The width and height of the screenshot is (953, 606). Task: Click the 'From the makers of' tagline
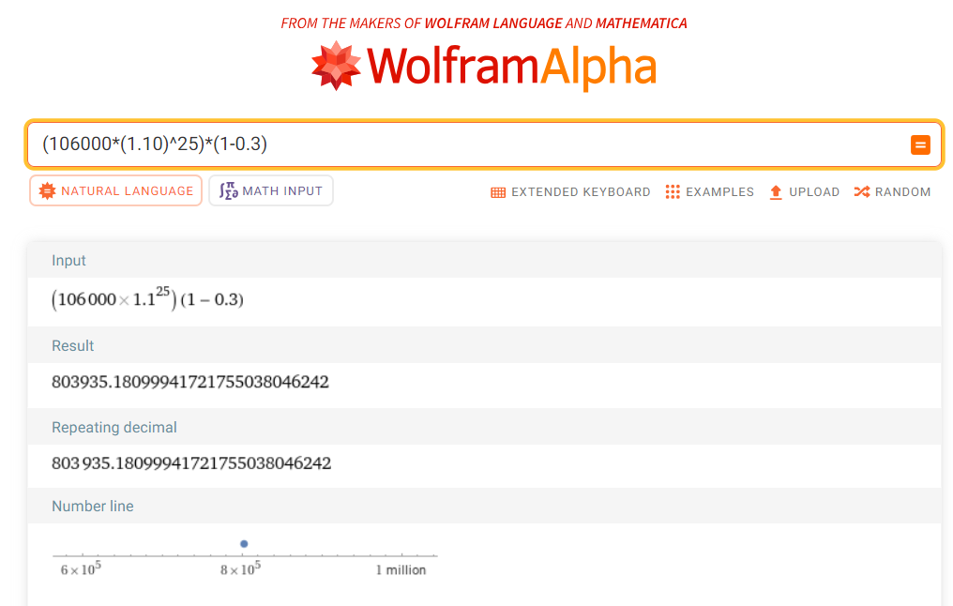pos(483,23)
